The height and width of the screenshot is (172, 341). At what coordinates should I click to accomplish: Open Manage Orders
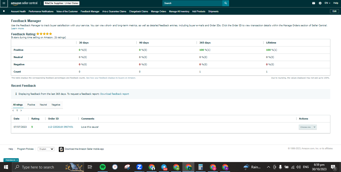click(158, 11)
